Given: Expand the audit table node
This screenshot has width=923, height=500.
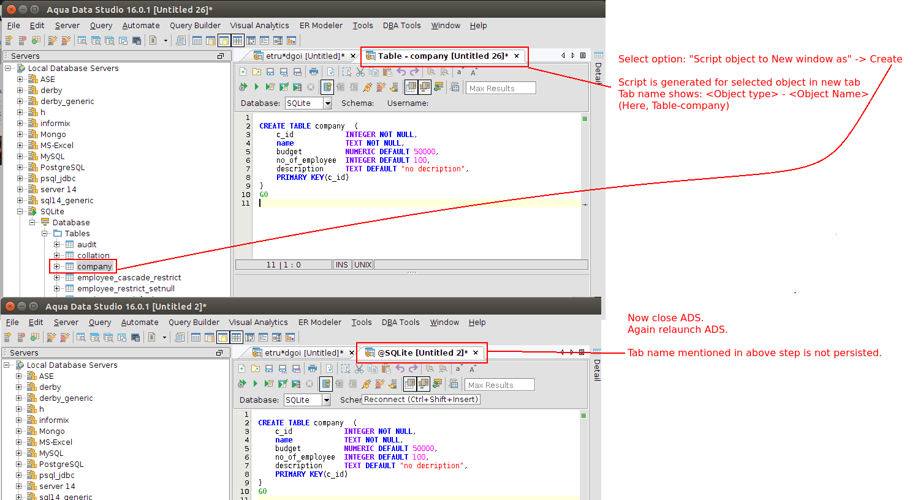Looking at the screenshot, I should (x=57, y=245).
